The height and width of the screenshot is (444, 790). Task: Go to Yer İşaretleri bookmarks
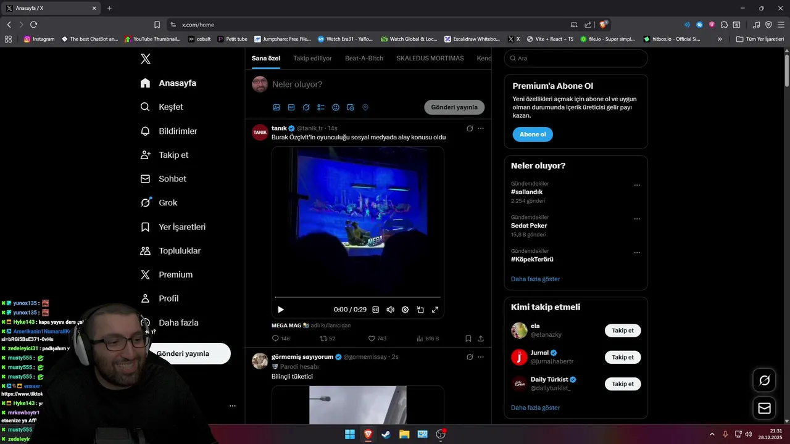[173, 227]
